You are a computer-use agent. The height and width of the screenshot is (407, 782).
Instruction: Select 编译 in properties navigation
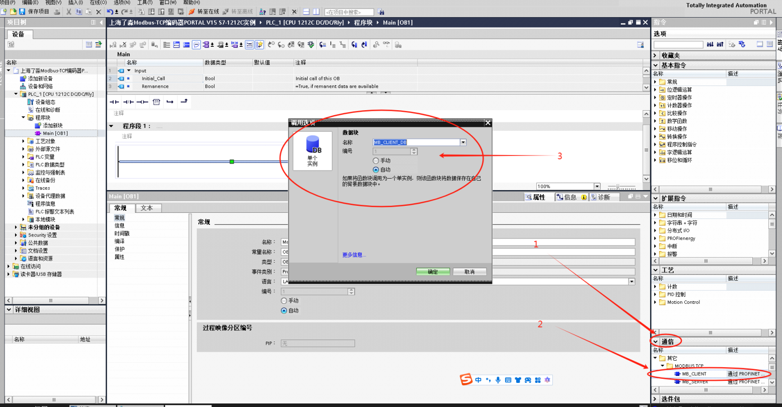pos(119,241)
